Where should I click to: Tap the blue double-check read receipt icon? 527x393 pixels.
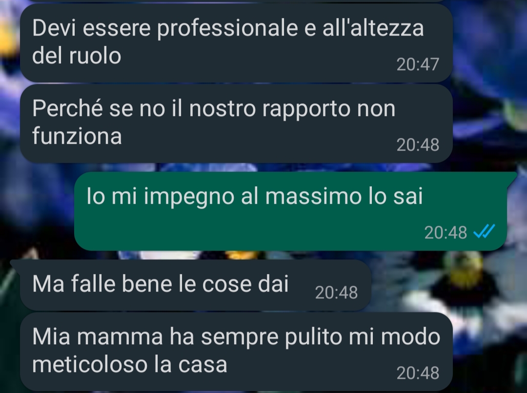[484, 231]
